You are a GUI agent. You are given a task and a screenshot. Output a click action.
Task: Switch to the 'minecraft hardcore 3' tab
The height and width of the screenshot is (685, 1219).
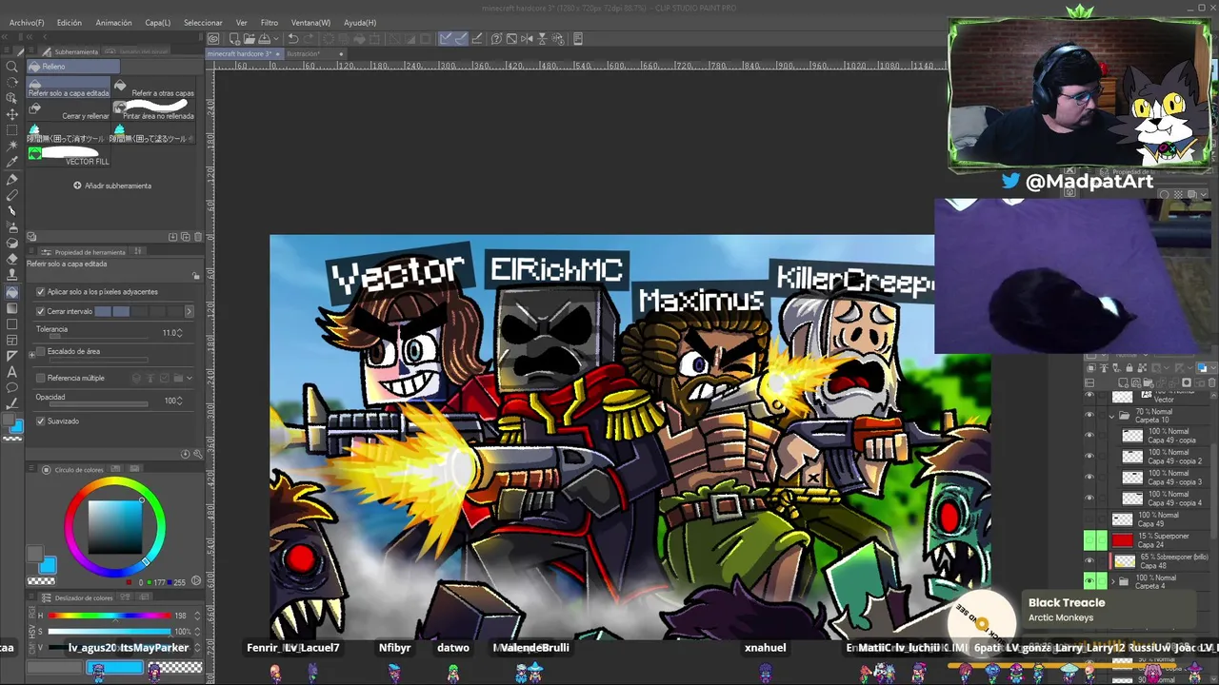point(244,54)
